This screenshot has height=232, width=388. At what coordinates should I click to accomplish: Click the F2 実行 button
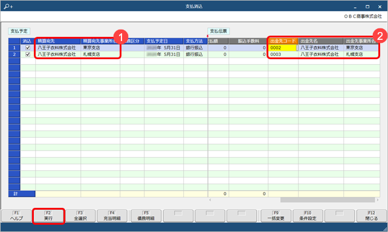(x=48, y=216)
